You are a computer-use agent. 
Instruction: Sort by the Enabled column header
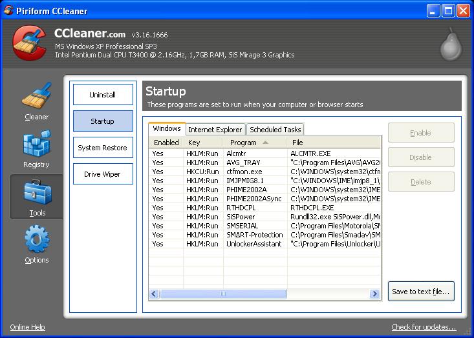pos(166,143)
